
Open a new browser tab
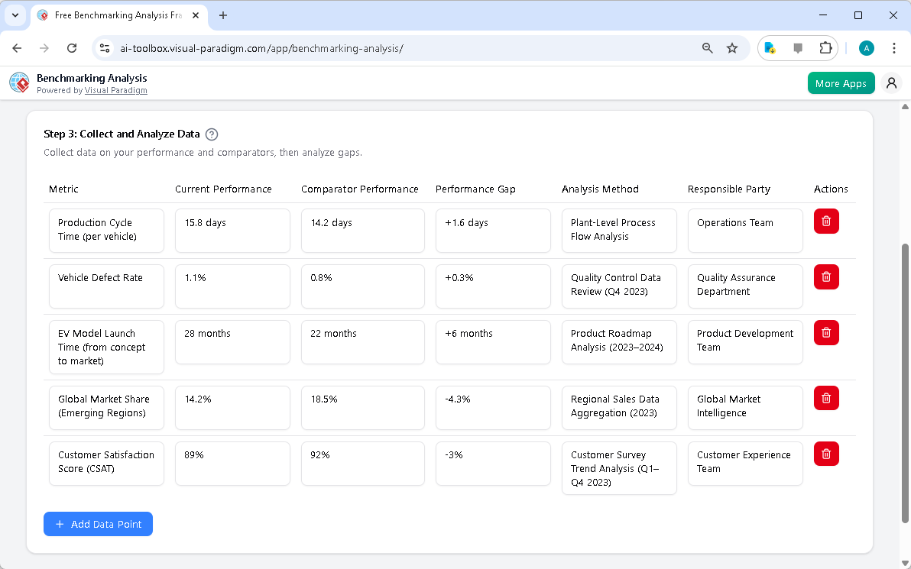222,15
